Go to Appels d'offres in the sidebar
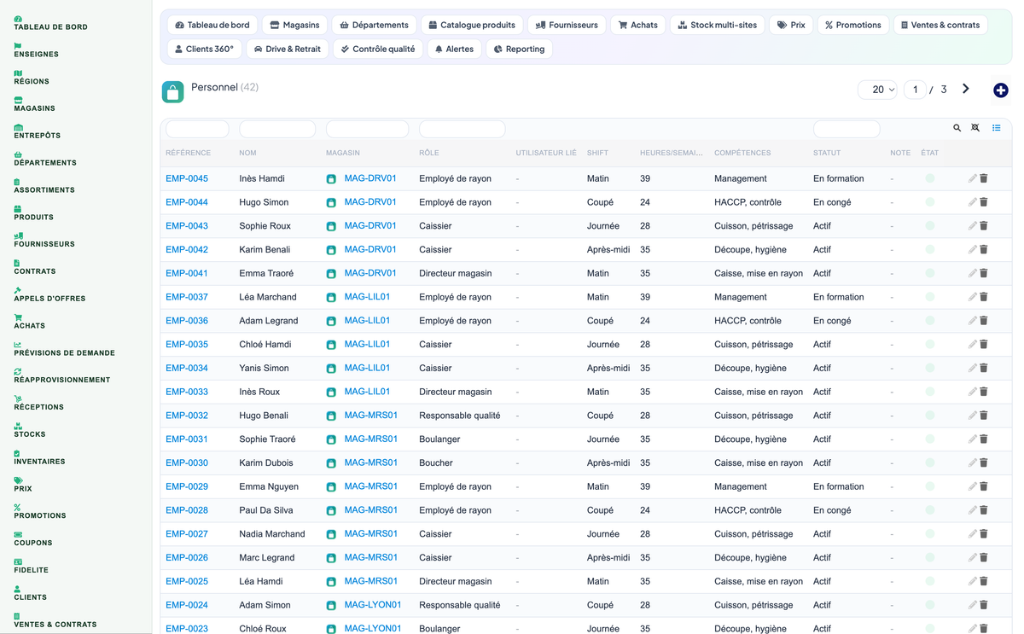 tap(49, 294)
